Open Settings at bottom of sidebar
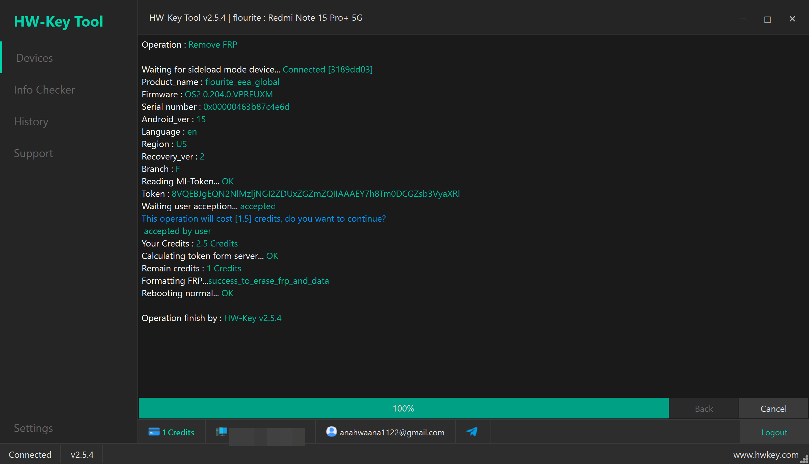 pyautogui.click(x=33, y=428)
